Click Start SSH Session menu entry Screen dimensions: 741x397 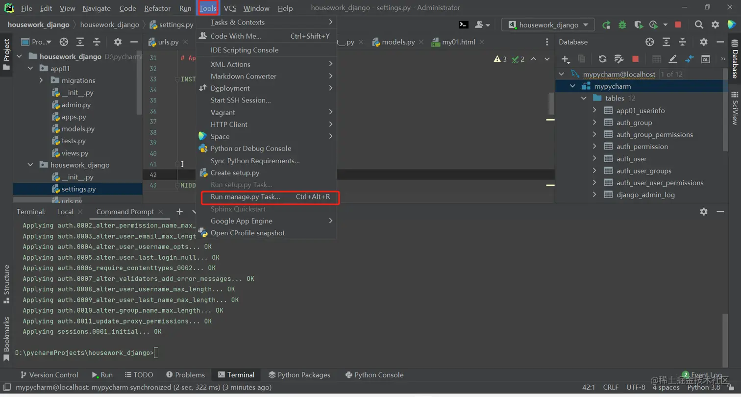(266, 100)
